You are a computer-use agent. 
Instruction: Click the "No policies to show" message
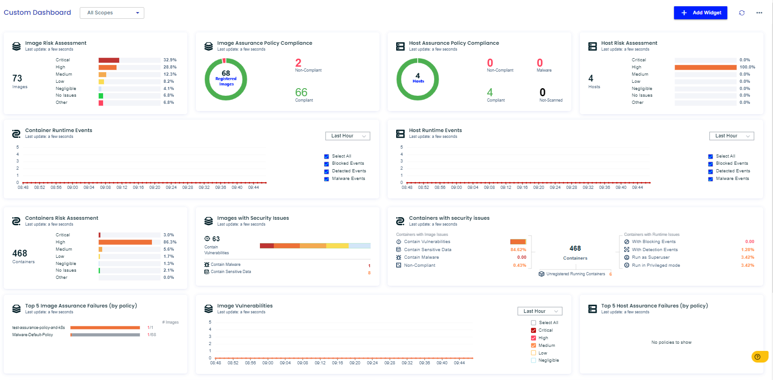(x=671, y=342)
